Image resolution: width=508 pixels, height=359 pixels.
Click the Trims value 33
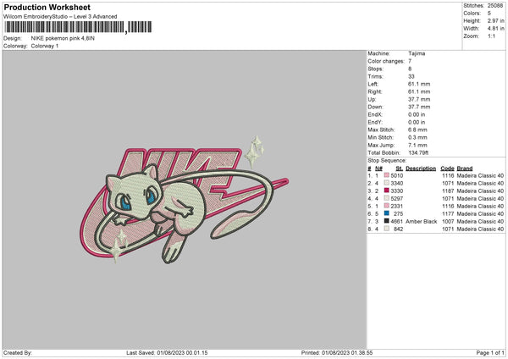click(411, 76)
